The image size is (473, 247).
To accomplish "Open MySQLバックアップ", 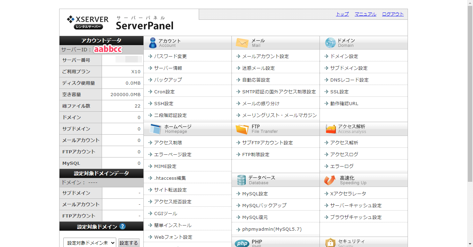I will pyautogui.click(x=265, y=205).
